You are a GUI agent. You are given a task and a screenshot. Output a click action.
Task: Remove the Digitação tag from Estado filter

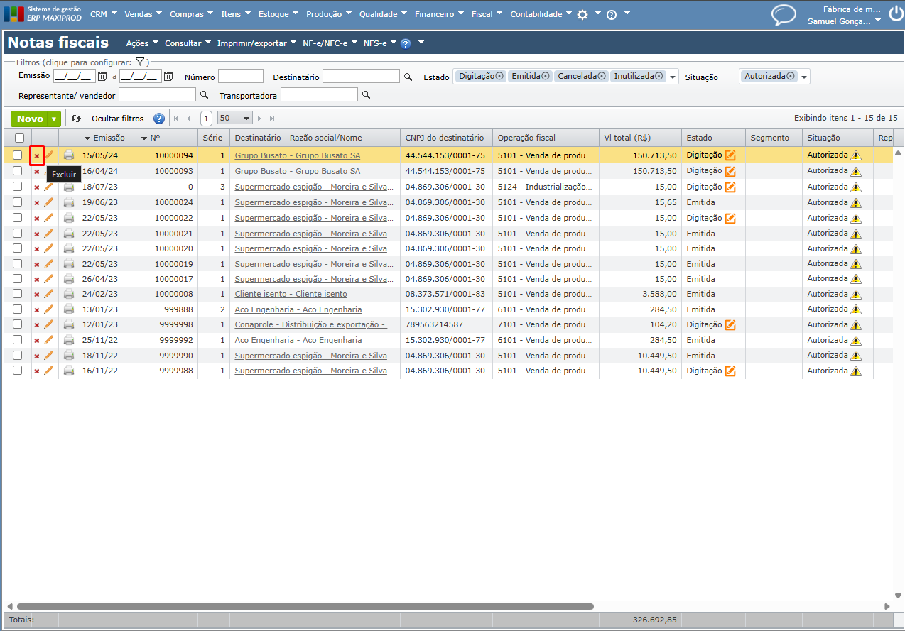[499, 76]
